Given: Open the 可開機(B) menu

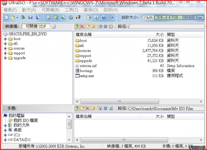Looking at the screenshot, I should [x=50, y=10].
